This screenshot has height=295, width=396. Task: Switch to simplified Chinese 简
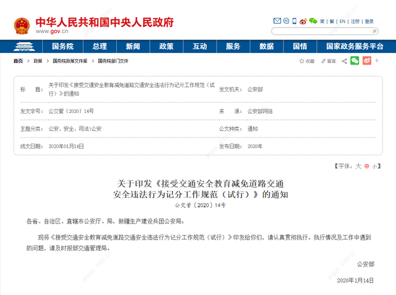tap(322, 22)
